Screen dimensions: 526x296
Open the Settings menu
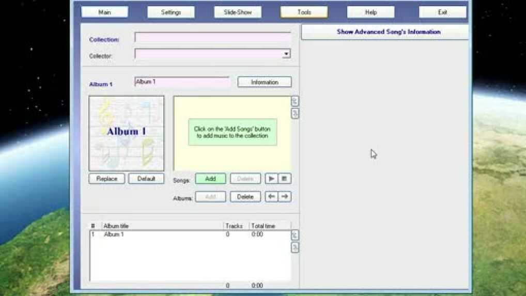pyautogui.click(x=171, y=12)
